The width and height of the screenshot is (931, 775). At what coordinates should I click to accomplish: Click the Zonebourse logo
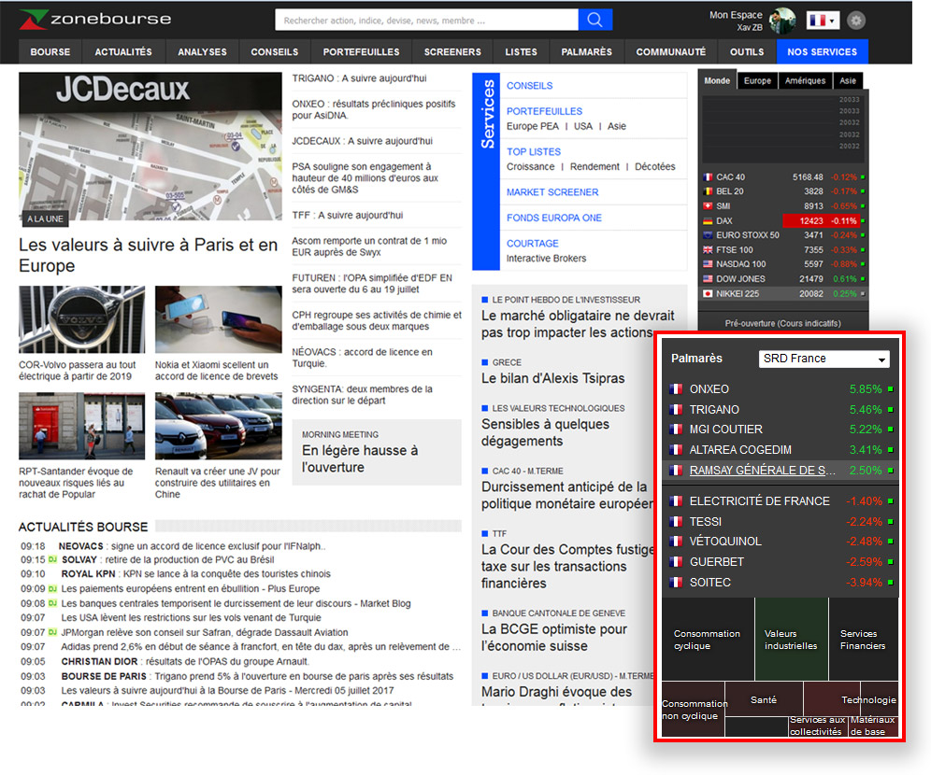(x=95, y=20)
